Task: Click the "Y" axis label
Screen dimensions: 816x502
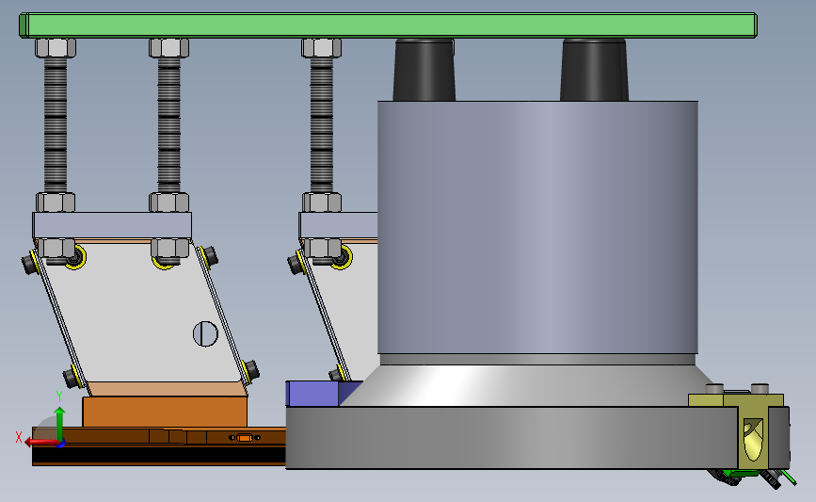Action: pos(58,397)
